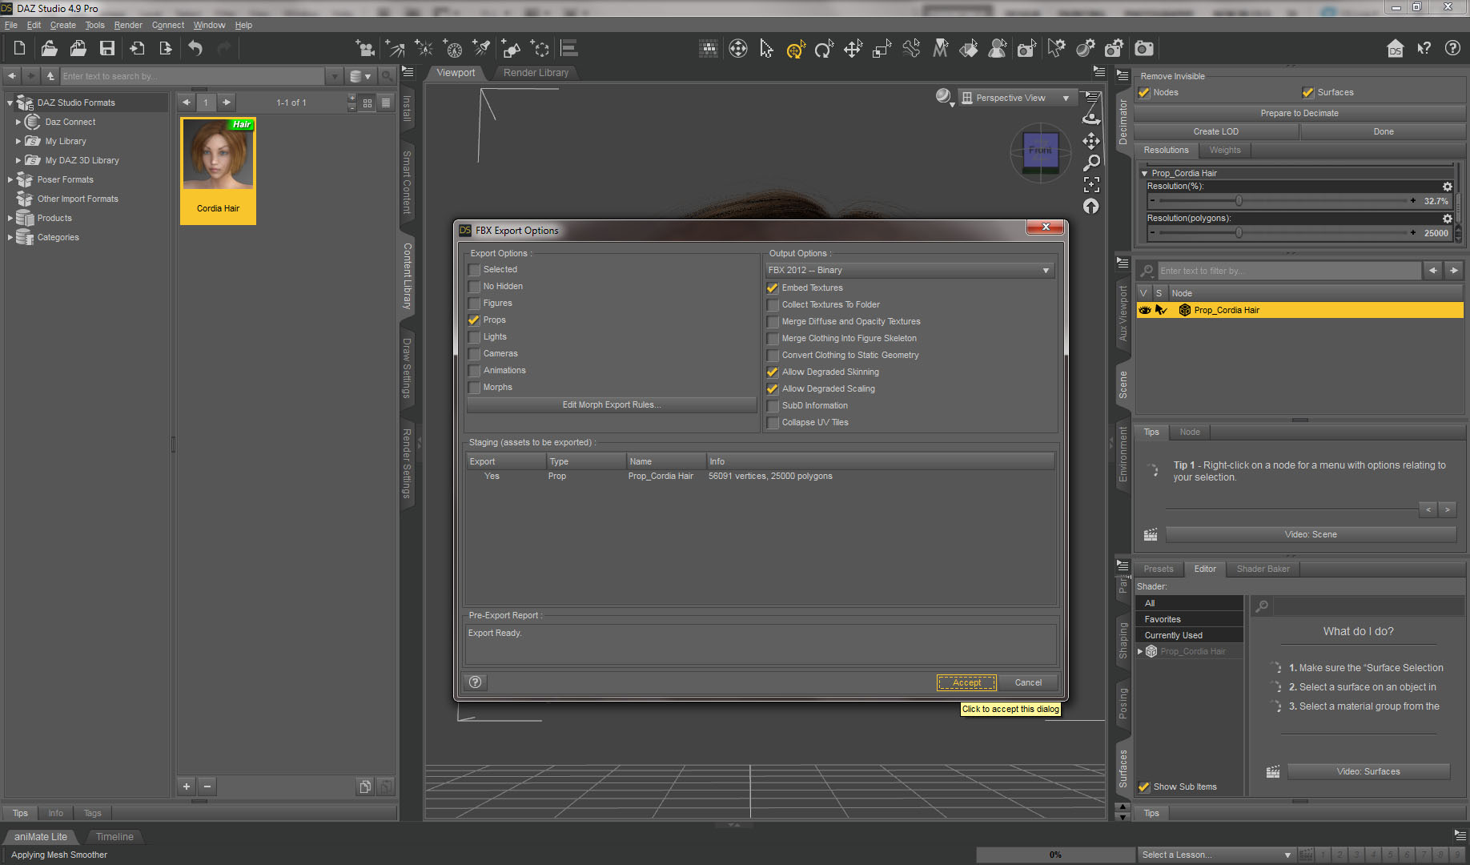Viewport: 1470px width, 865px height.
Task: Open the Render menu
Action: [128, 25]
